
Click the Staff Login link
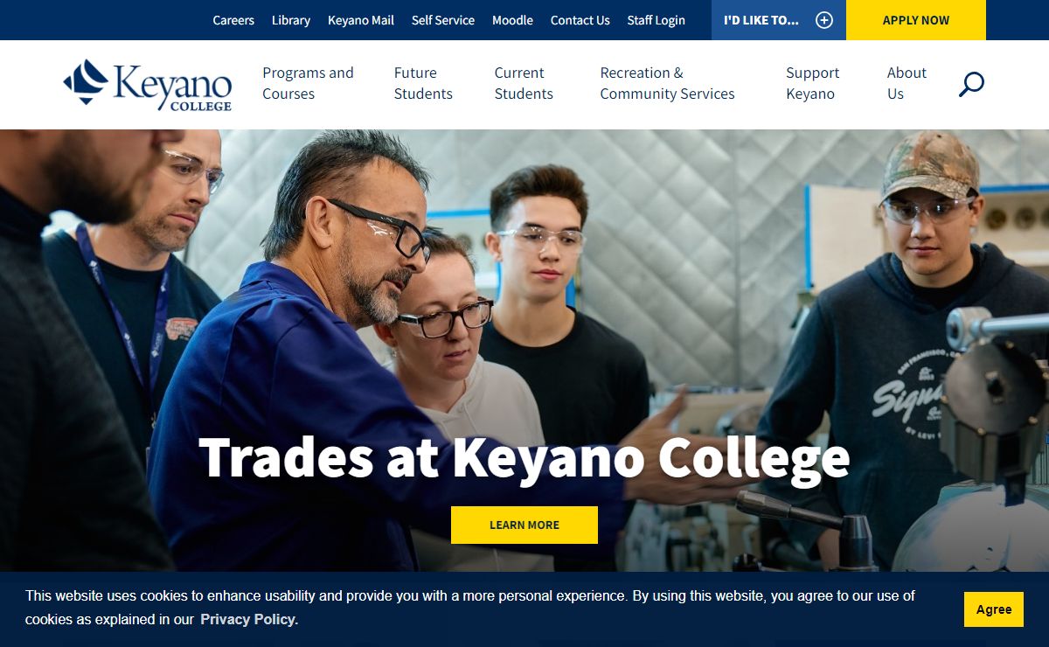pyautogui.click(x=656, y=20)
